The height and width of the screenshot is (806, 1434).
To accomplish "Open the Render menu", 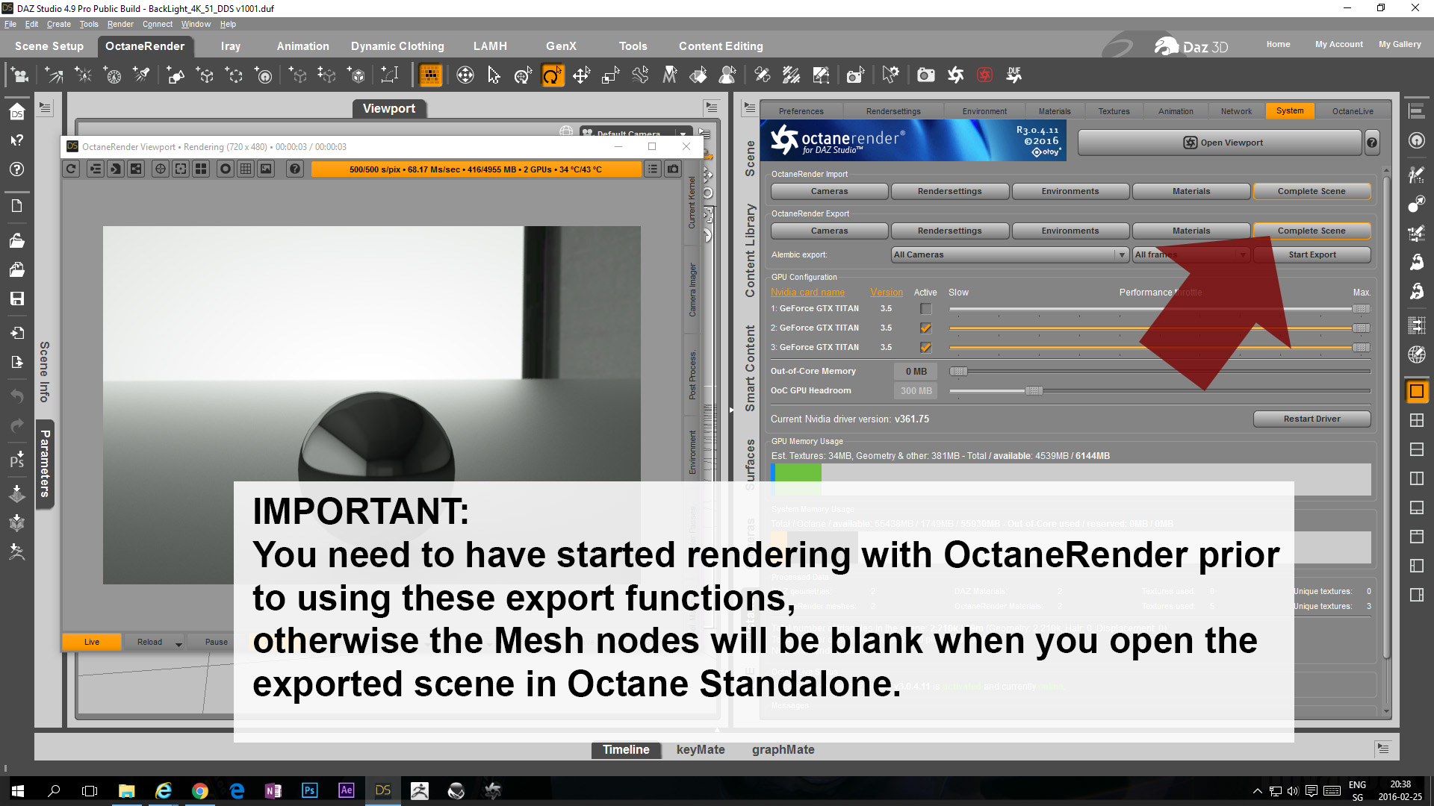I will [x=119, y=24].
